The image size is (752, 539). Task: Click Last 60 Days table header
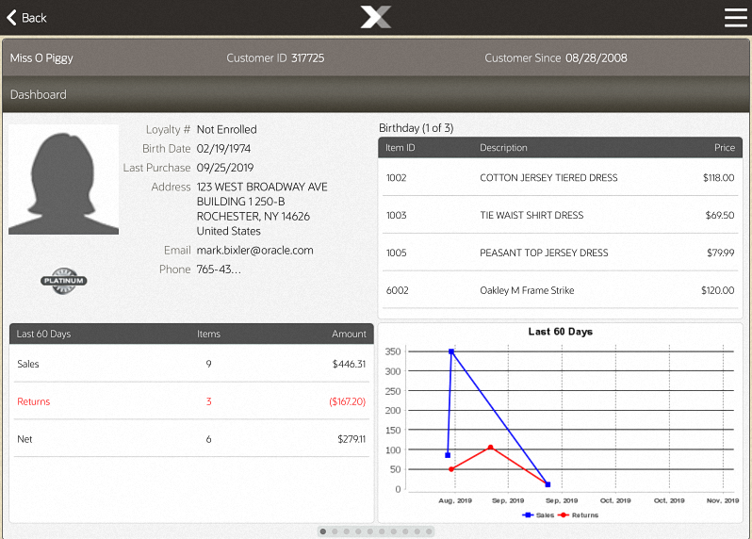43,334
